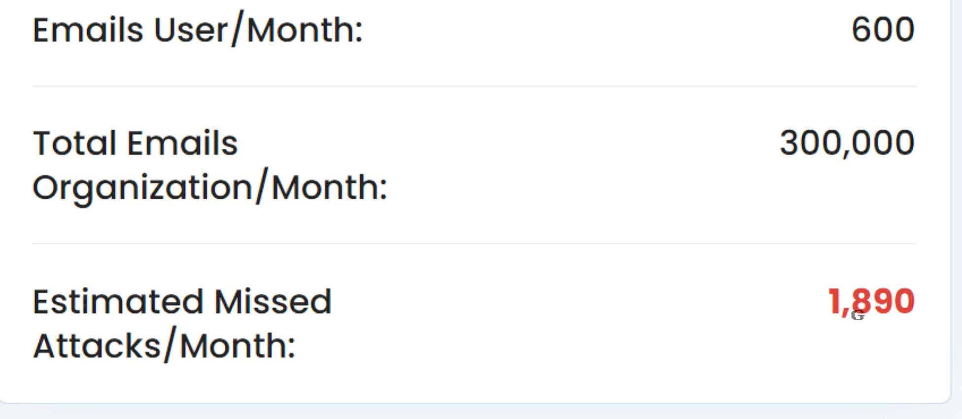Click the word "Total" in the second row

74,143
